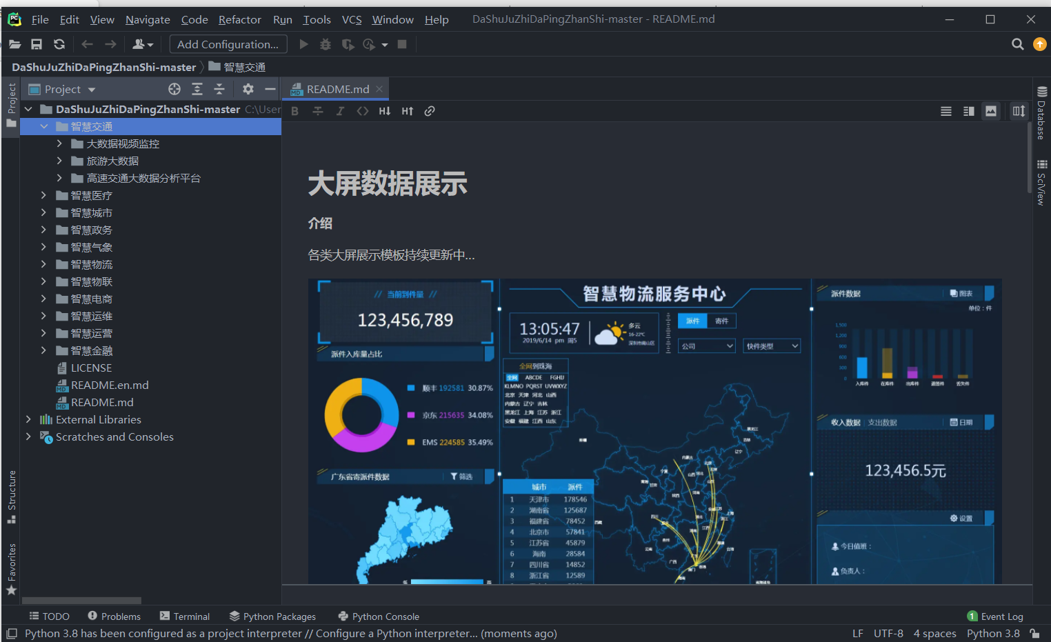The image size is (1051, 642).
Task: Collapse the 智慧交通 folder
Action: click(x=44, y=126)
